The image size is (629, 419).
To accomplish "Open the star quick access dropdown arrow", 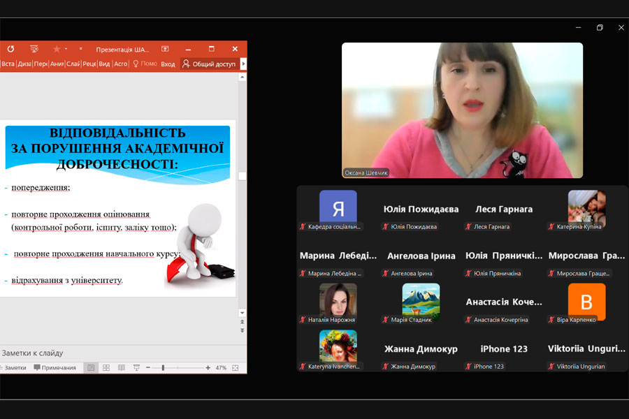I will (66, 49).
